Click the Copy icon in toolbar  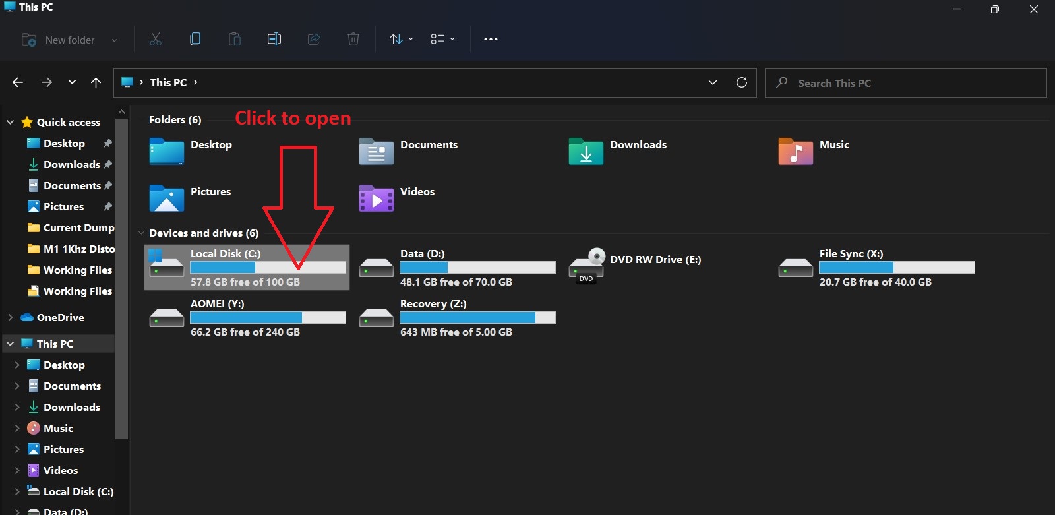click(195, 40)
